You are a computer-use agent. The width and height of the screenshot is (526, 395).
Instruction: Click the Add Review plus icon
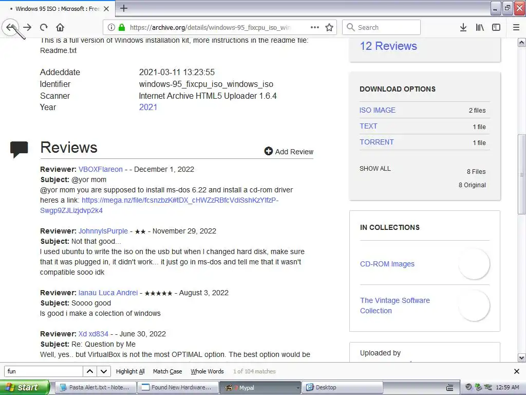click(268, 151)
